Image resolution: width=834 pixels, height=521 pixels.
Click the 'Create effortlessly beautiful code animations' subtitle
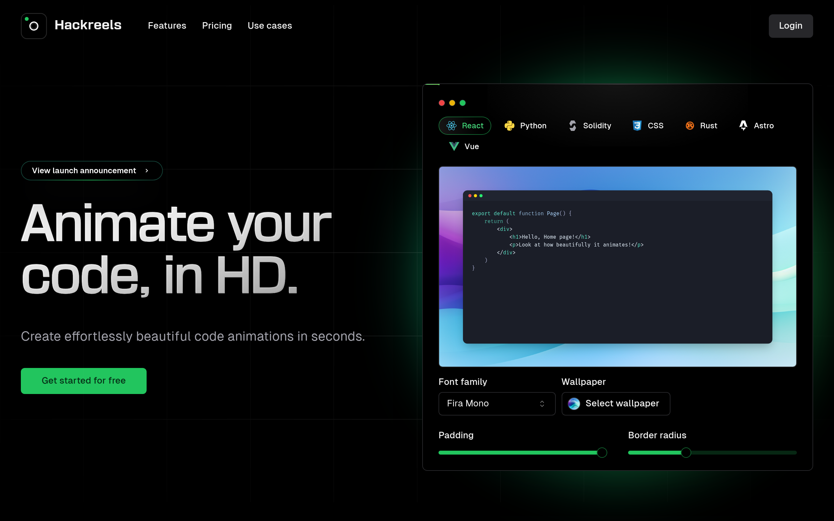pyautogui.click(x=193, y=336)
